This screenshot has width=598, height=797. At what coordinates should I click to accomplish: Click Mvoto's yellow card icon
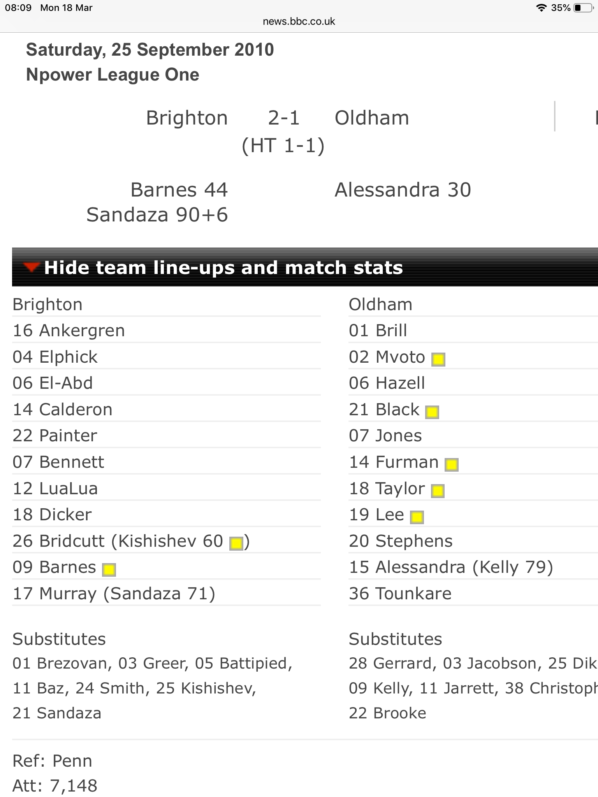click(x=438, y=360)
